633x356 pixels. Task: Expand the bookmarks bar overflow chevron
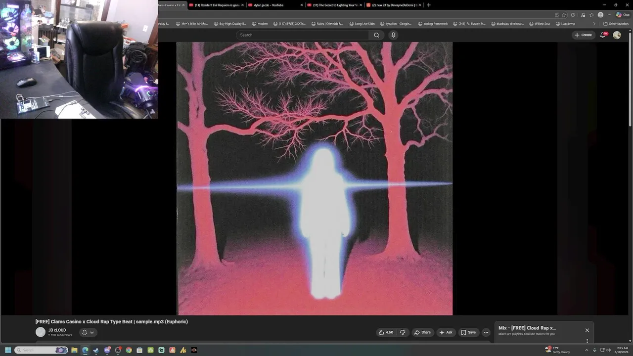click(594, 24)
